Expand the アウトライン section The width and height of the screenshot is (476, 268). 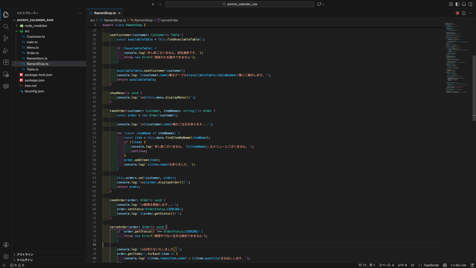coord(49,255)
